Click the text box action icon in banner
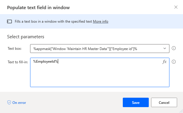 [x=9, y=21]
